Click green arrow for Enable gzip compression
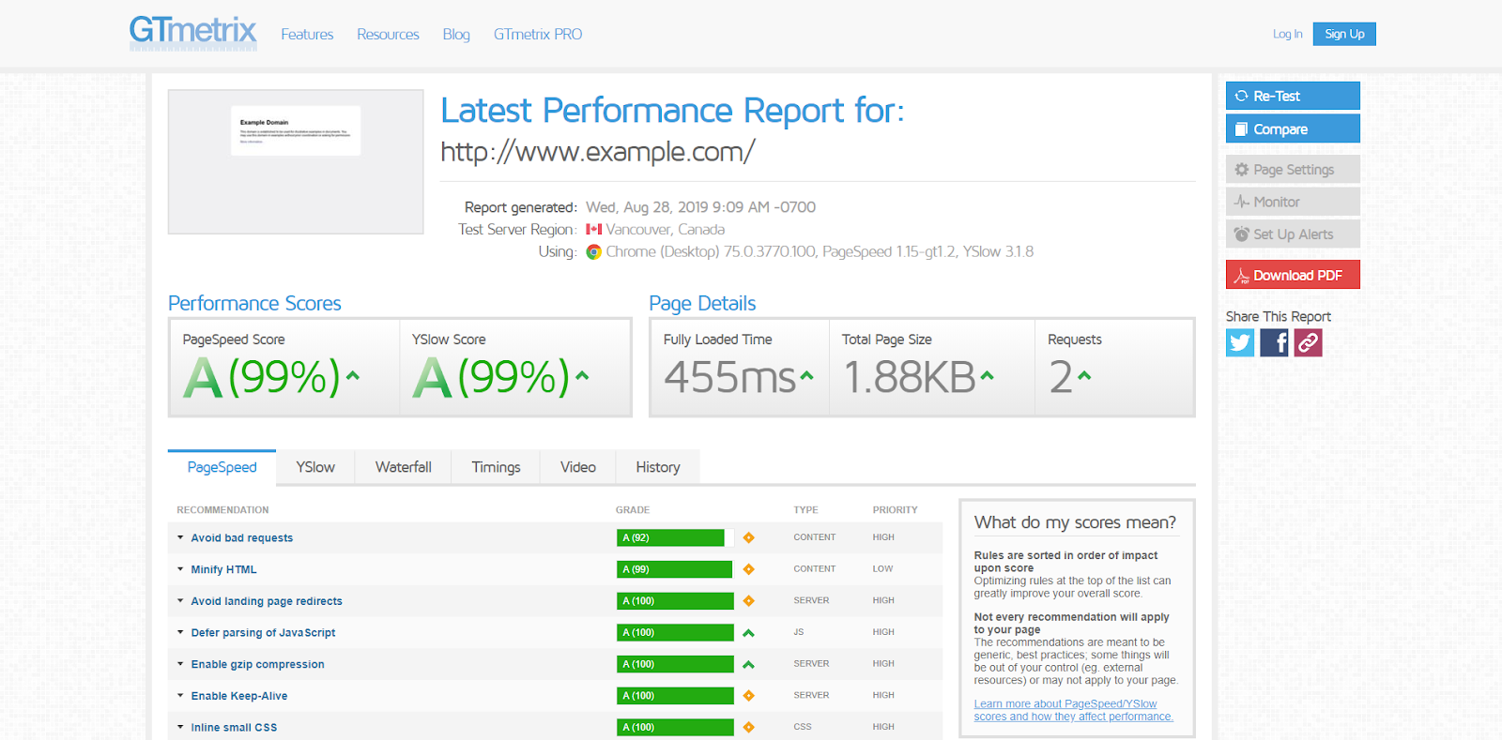The width and height of the screenshot is (1502, 740). coord(748,664)
